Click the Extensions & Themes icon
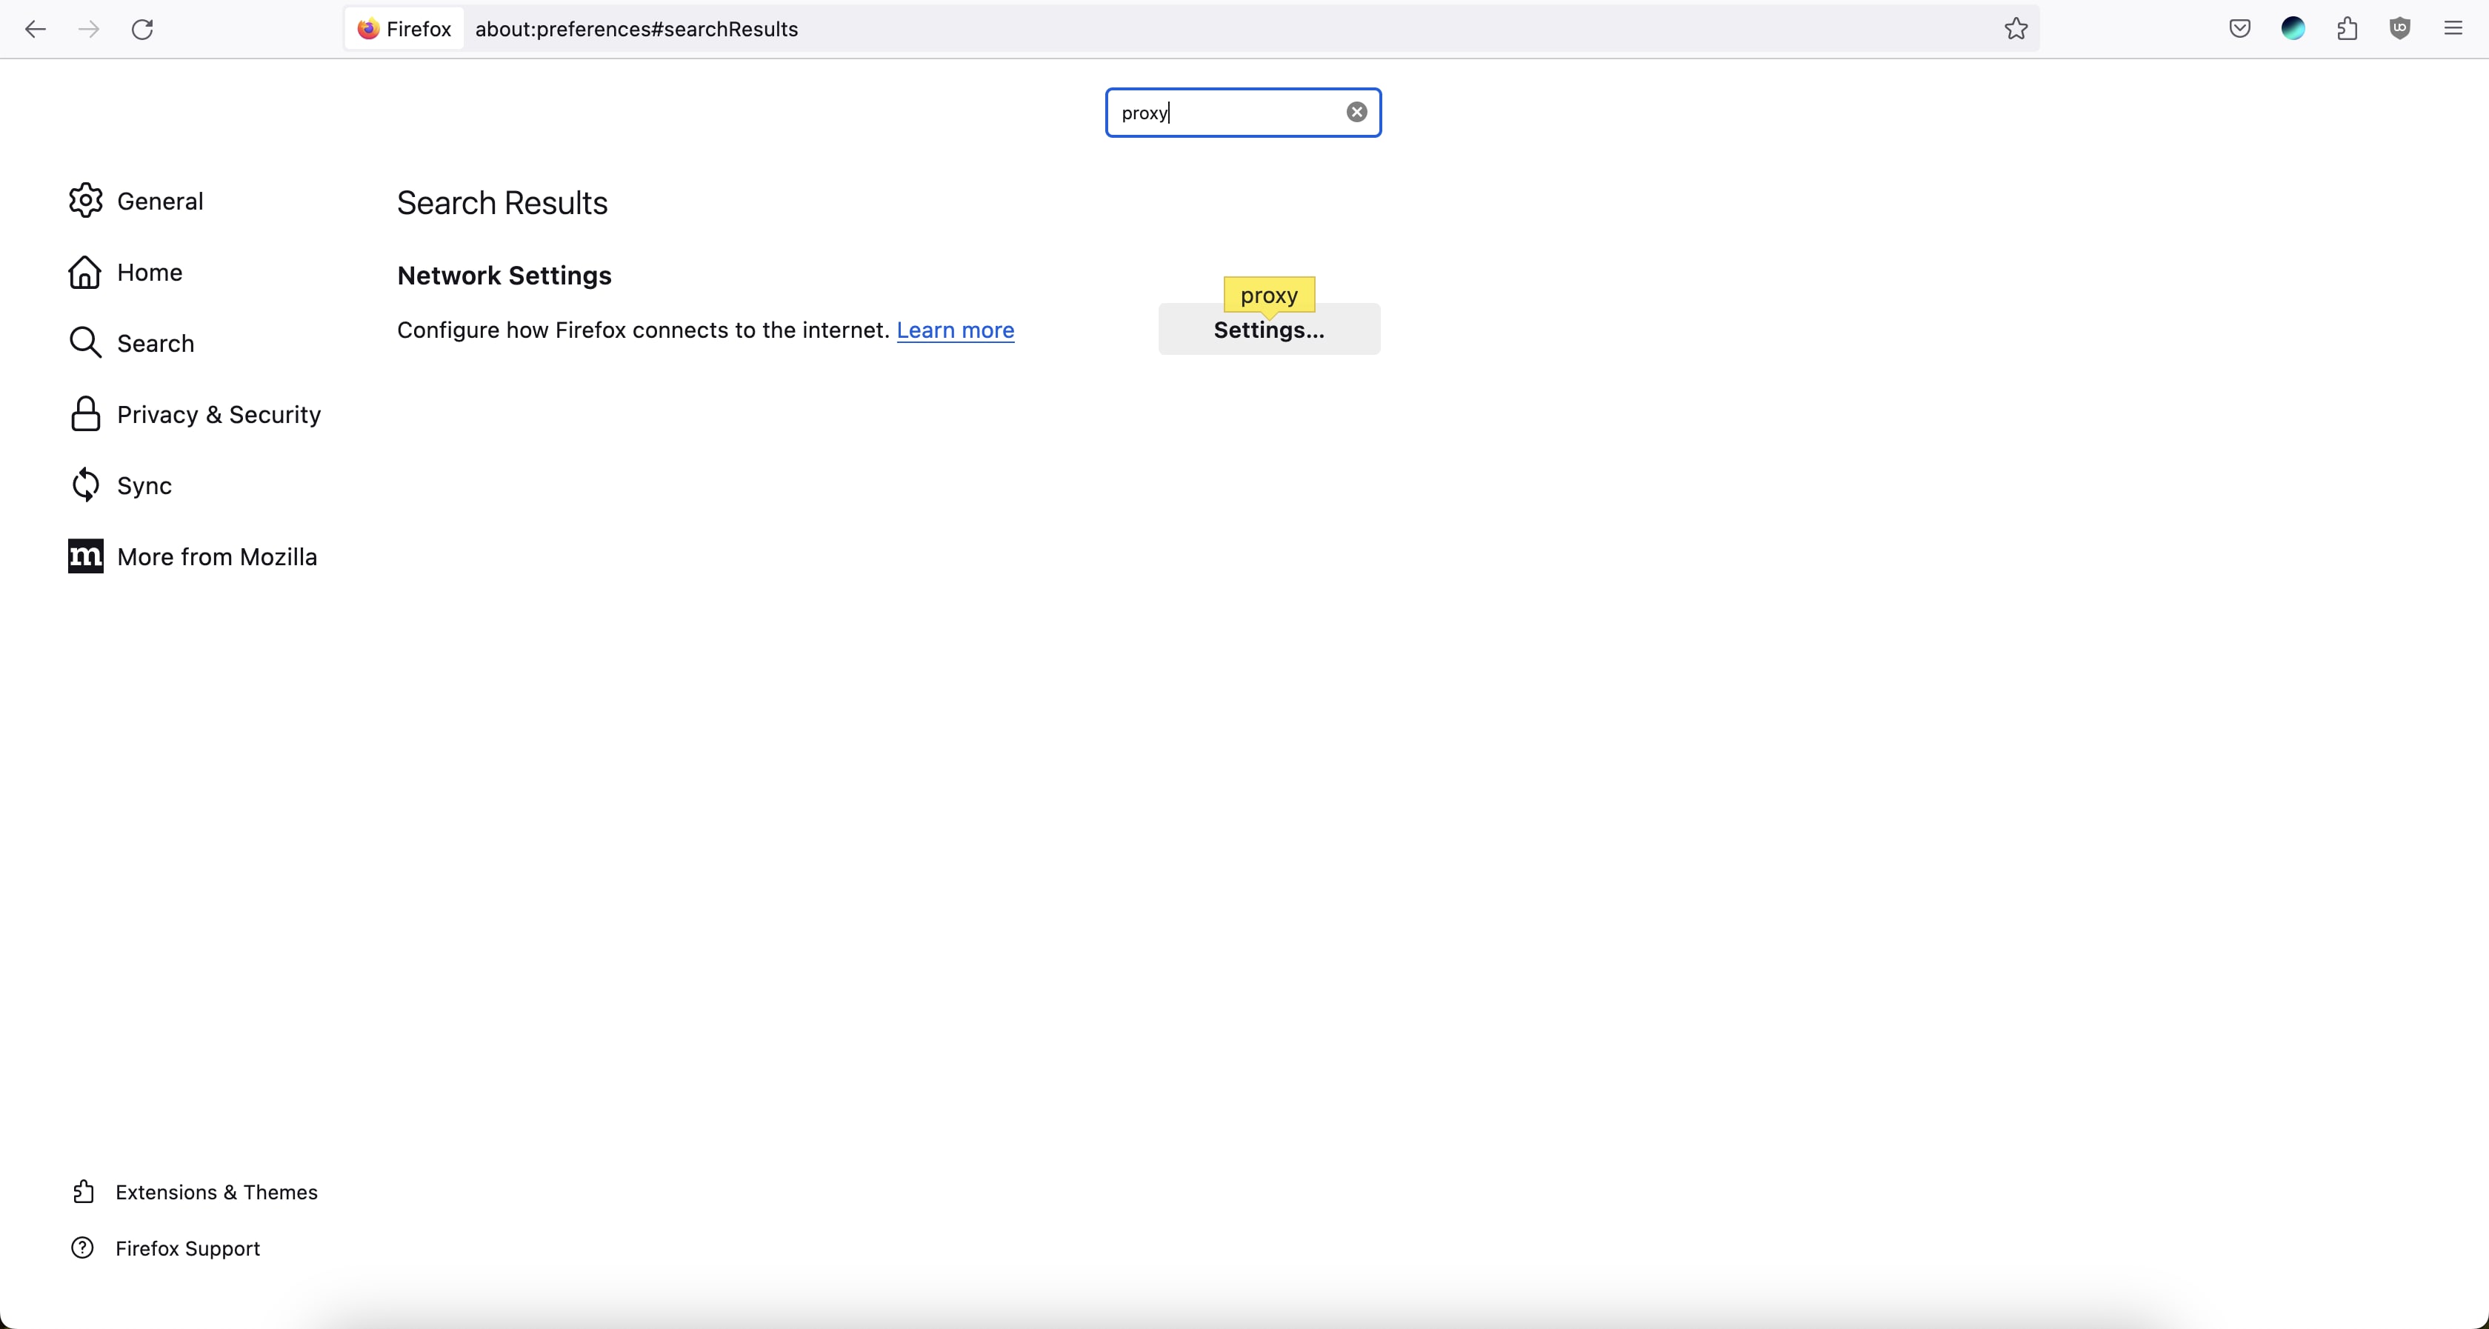The image size is (2489, 1329). click(82, 1190)
